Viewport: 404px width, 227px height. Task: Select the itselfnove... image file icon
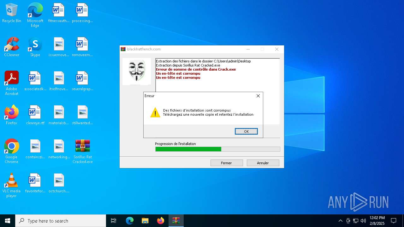click(x=59, y=81)
